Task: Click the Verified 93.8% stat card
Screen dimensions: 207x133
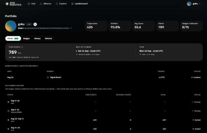Action: pos(120,26)
